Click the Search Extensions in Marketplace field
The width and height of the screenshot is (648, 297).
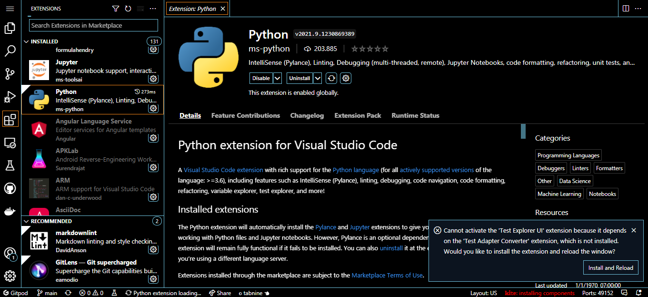93,25
